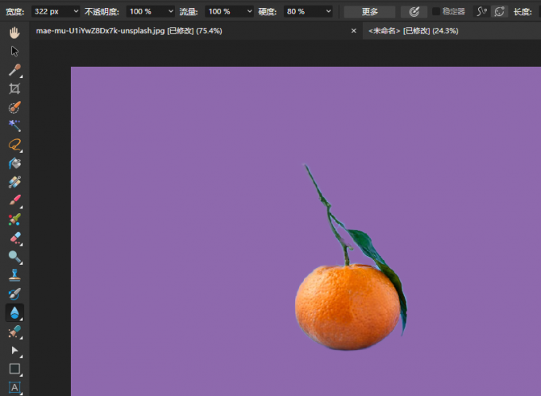Choose the Freehand Selection lasso tool
Image resolution: width=541 pixels, height=396 pixels.
pos(14,145)
